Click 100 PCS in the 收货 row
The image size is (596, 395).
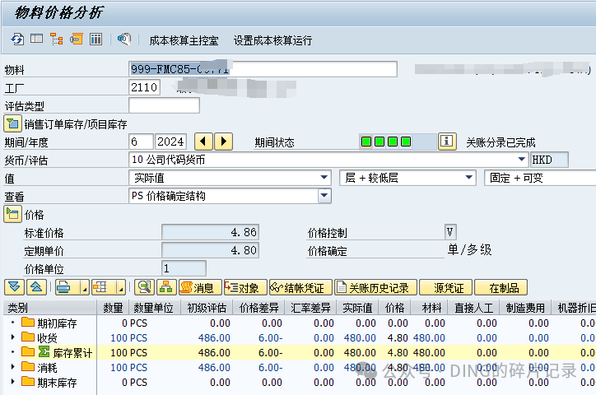pos(128,337)
